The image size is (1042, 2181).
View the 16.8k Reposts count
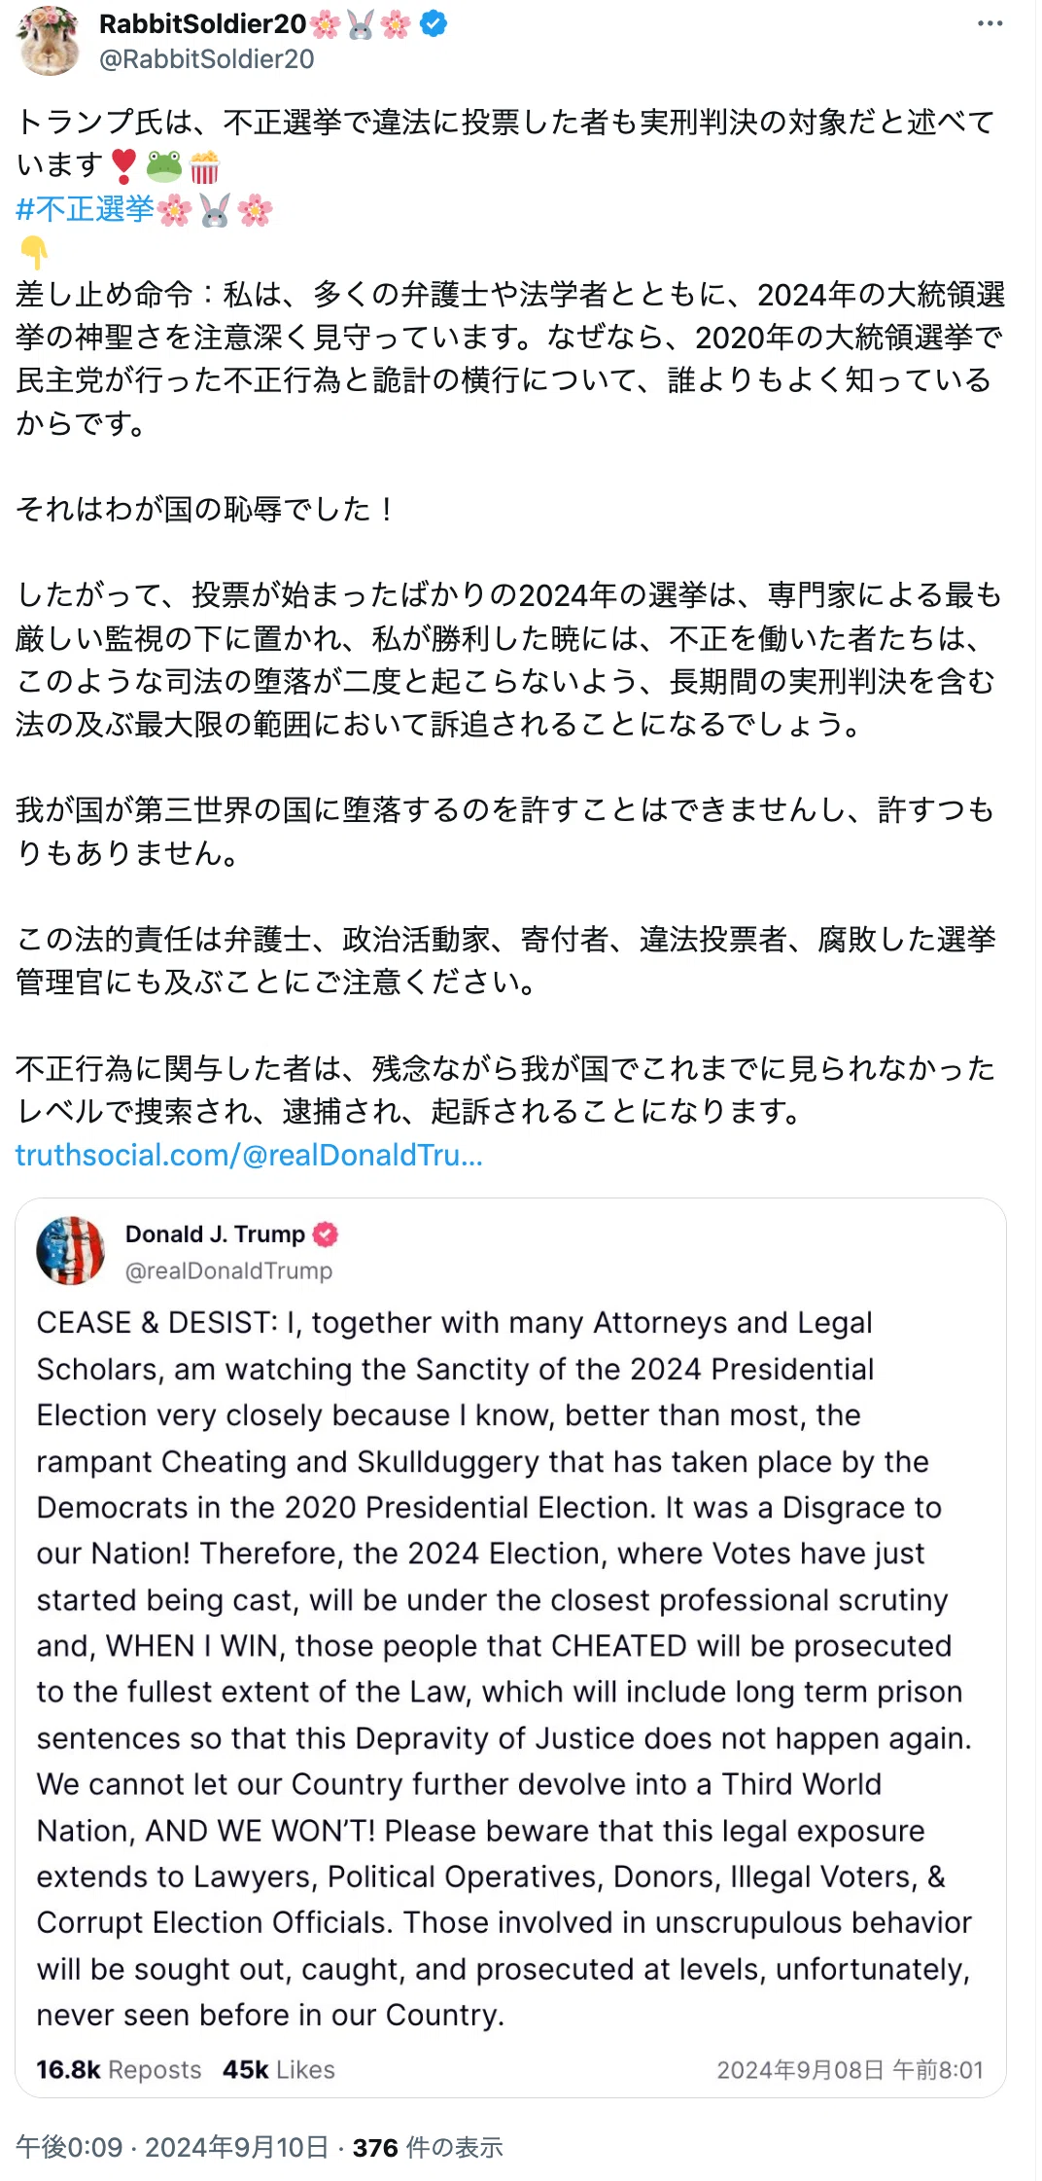[x=119, y=2069]
